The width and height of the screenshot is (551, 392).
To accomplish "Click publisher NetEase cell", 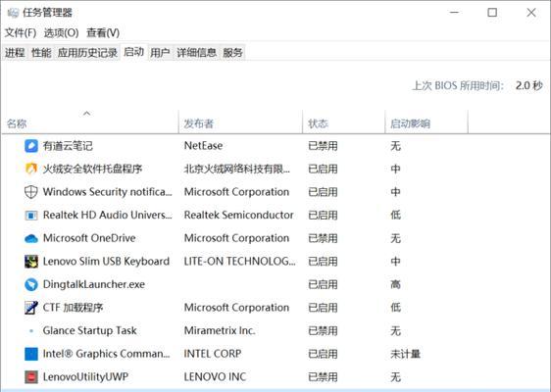I will pyautogui.click(x=204, y=146).
